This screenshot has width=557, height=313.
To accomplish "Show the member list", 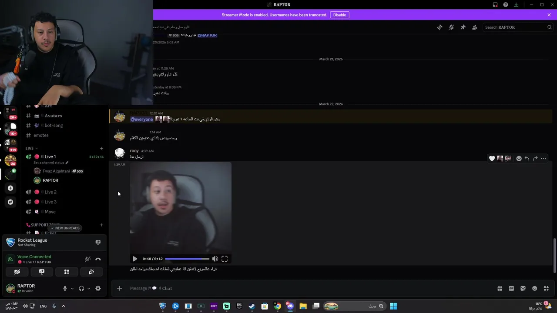I will (475, 27).
